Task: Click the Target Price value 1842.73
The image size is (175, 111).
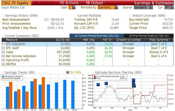Action: click(x=167, y=28)
